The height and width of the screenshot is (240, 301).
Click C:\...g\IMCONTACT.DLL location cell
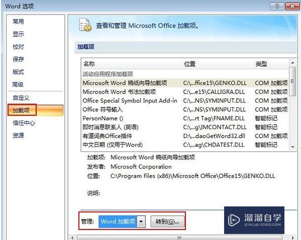coord(215,127)
